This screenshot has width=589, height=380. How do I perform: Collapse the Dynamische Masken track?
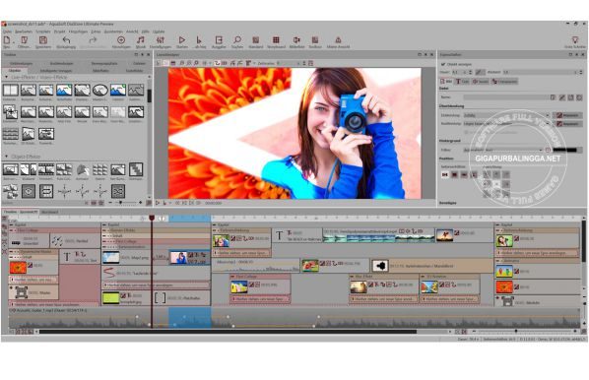(11, 252)
